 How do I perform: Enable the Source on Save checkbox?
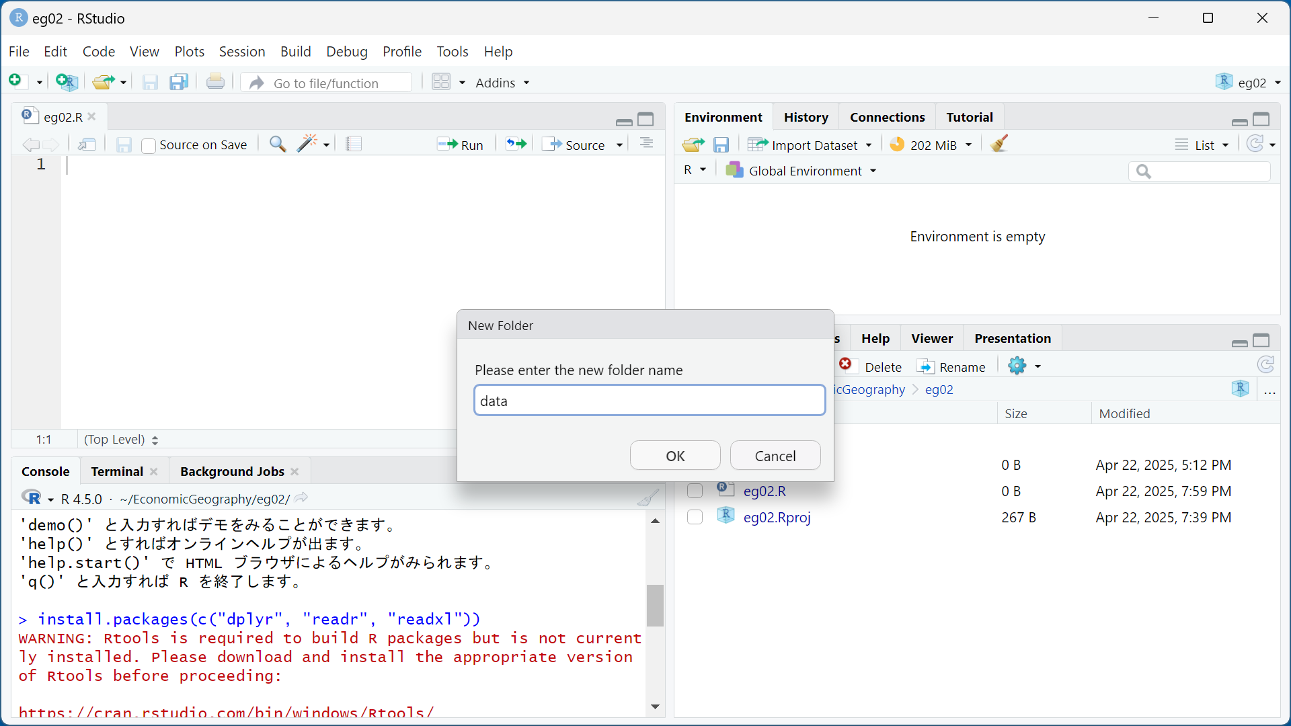pyautogui.click(x=149, y=146)
